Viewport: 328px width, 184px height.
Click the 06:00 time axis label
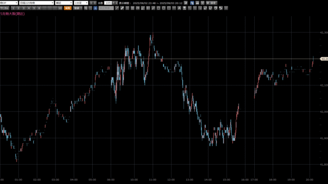[x=111, y=179]
